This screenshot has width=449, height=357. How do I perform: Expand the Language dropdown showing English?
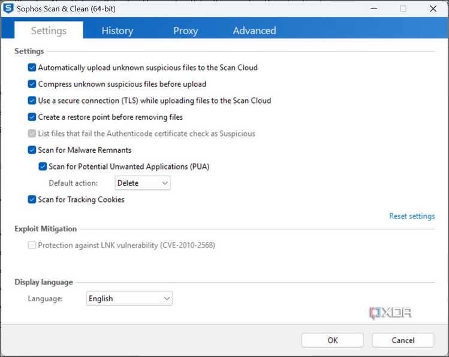pos(129,298)
